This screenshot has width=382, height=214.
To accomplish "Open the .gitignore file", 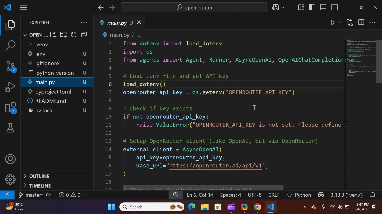I will [x=57, y=63].
